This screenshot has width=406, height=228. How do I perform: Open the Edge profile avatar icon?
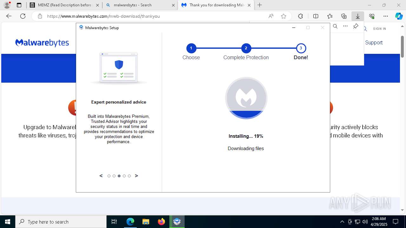click(x=7, y=5)
